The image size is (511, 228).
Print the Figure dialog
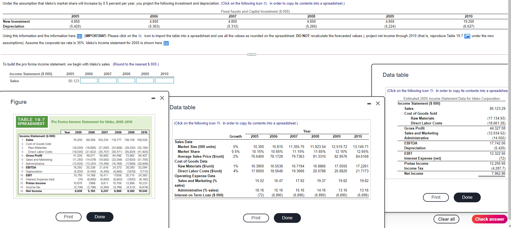tap(68, 217)
